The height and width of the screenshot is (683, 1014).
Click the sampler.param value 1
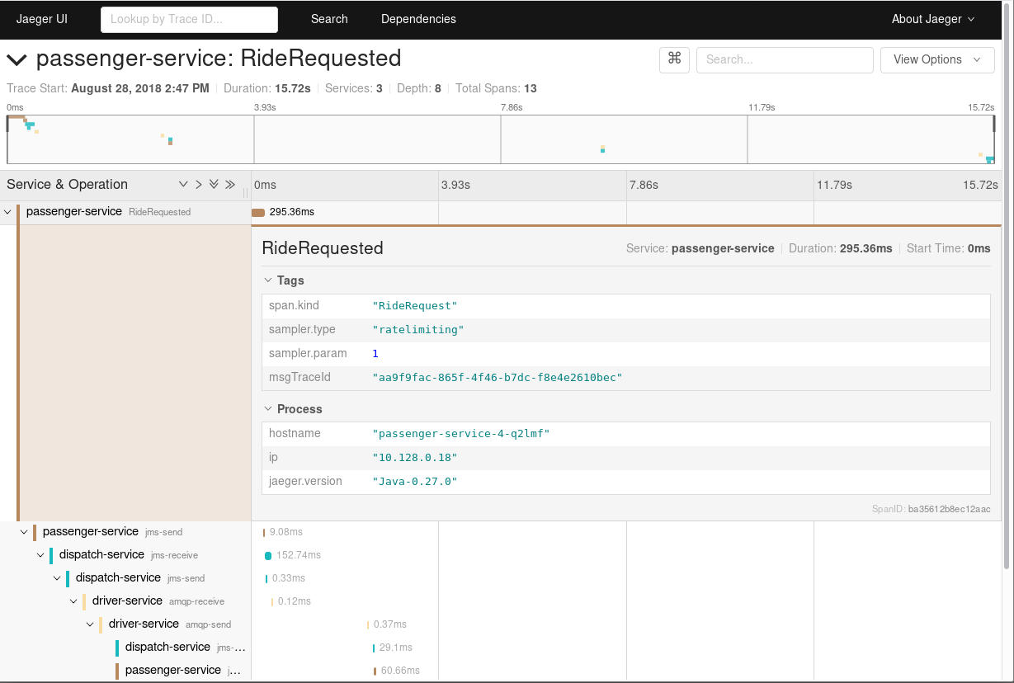tap(375, 354)
